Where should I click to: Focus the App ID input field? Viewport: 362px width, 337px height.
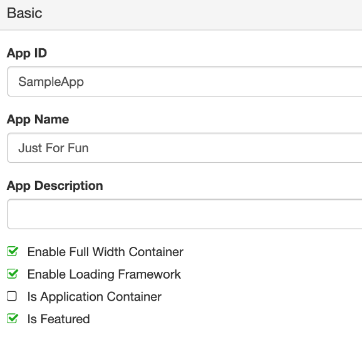[185, 81]
